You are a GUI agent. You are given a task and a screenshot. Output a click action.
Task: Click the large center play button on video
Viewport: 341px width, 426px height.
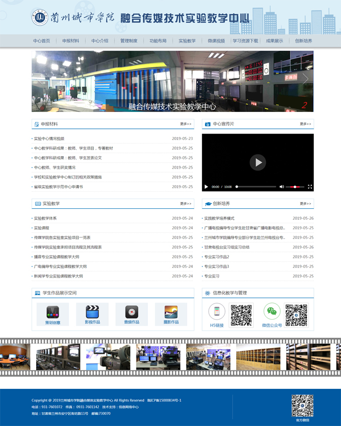coord(258,162)
